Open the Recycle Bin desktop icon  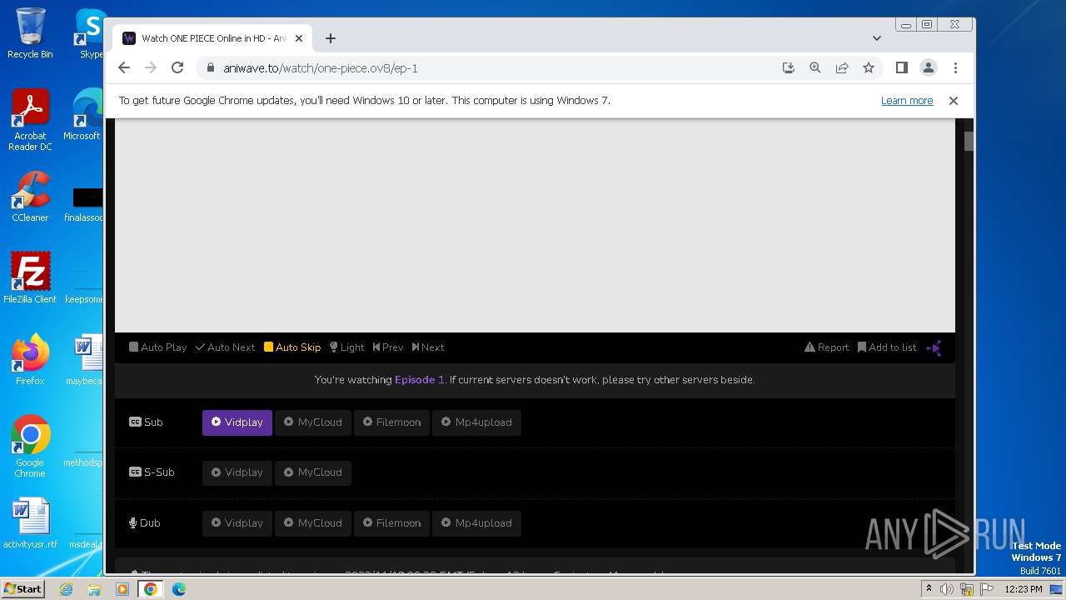(30, 33)
